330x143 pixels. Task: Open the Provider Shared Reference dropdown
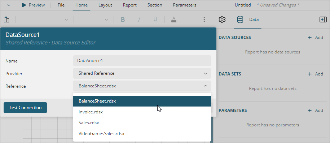(x=142, y=73)
